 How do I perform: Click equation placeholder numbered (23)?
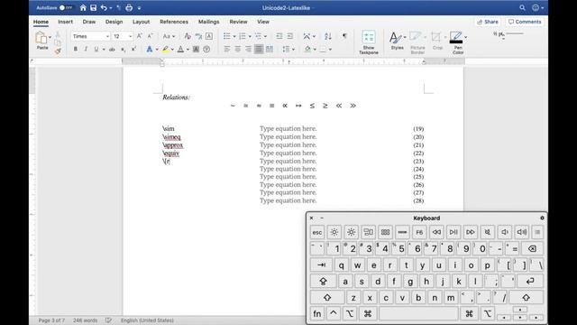[x=288, y=161]
